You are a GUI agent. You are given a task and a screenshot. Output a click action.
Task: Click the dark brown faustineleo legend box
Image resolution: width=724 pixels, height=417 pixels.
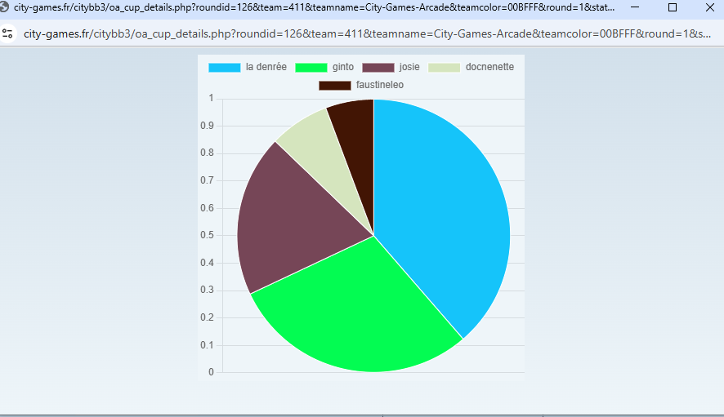click(x=335, y=85)
